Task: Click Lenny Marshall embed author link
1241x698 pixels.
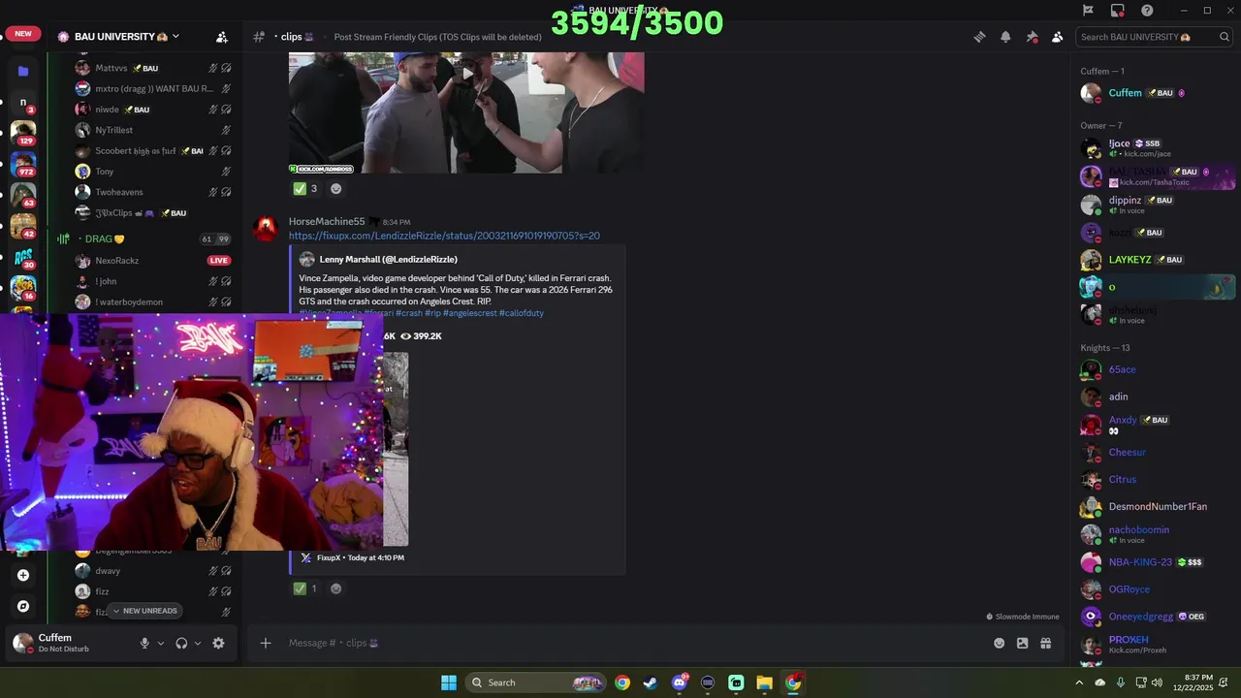Action: (x=388, y=260)
